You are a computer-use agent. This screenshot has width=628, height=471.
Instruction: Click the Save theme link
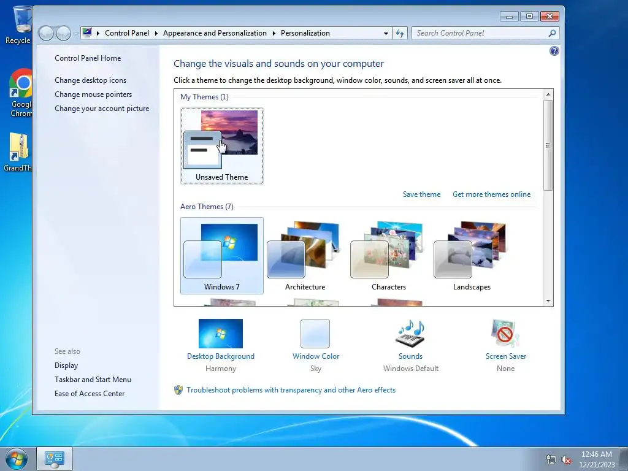(x=421, y=194)
